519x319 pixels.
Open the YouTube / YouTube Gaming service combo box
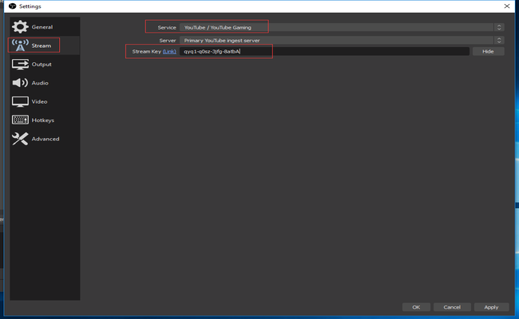[335, 27]
